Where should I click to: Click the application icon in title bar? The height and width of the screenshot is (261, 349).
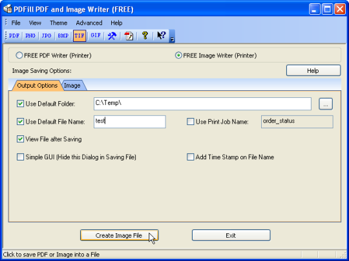pyautogui.click(x=7, y=9)
